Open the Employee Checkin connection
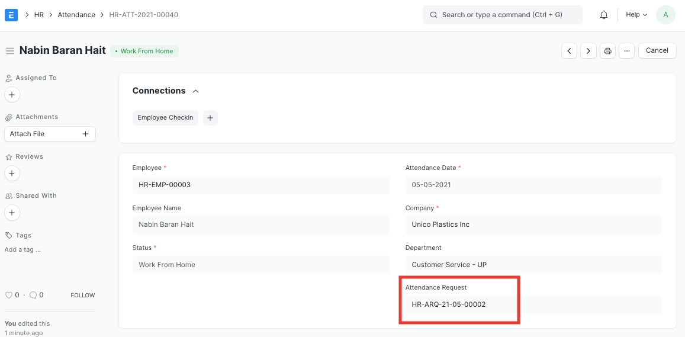This screenshot has height=337, width=685. [165, 118]
